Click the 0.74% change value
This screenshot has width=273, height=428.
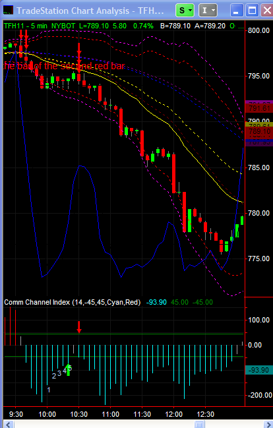(x=143, y=26)
